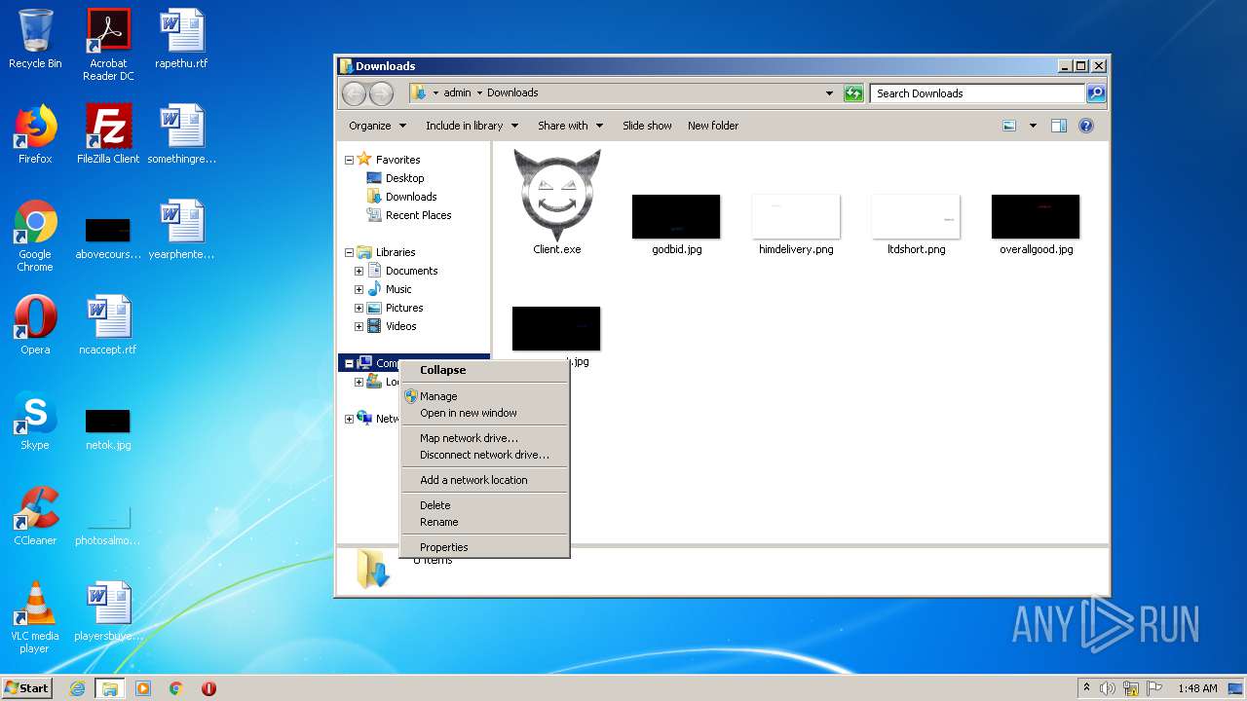Select Map network drive option
1247x701 pixels.
[x=484, y=438]
